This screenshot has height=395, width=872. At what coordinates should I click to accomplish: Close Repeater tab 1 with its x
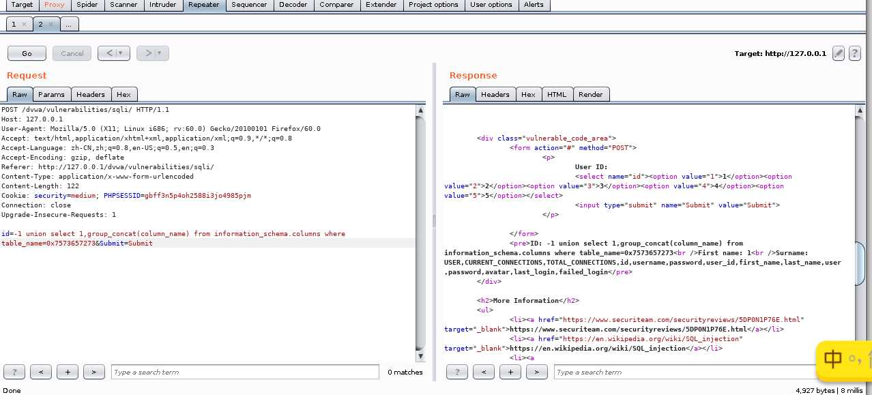click(x=24, y=24)
